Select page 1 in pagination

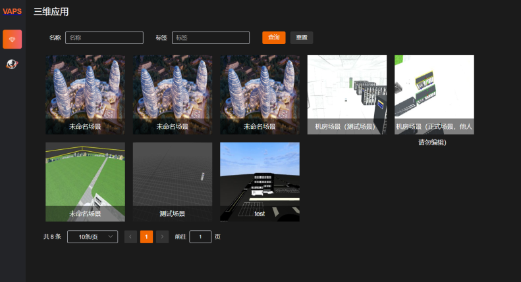pyautogui.click(x=146, y=237)
